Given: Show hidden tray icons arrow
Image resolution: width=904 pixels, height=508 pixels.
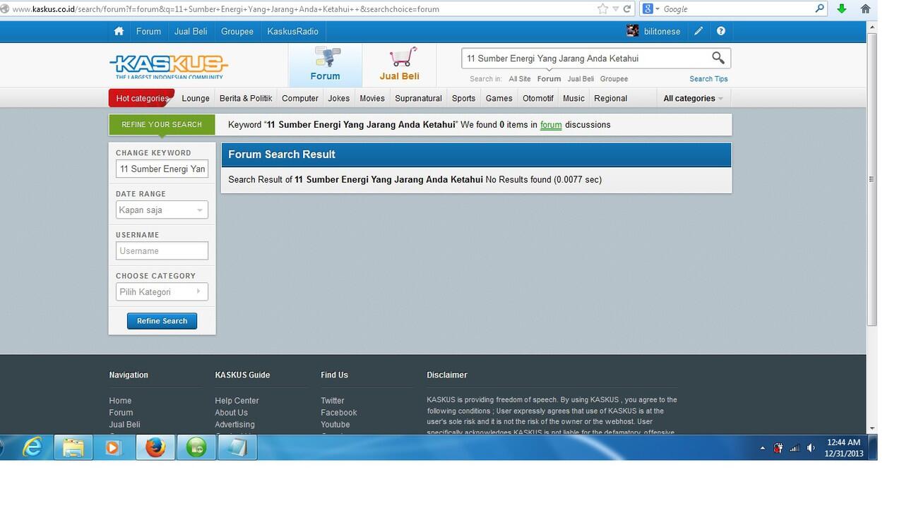Looking at the screenshot, I should click(x=762, y=448).
